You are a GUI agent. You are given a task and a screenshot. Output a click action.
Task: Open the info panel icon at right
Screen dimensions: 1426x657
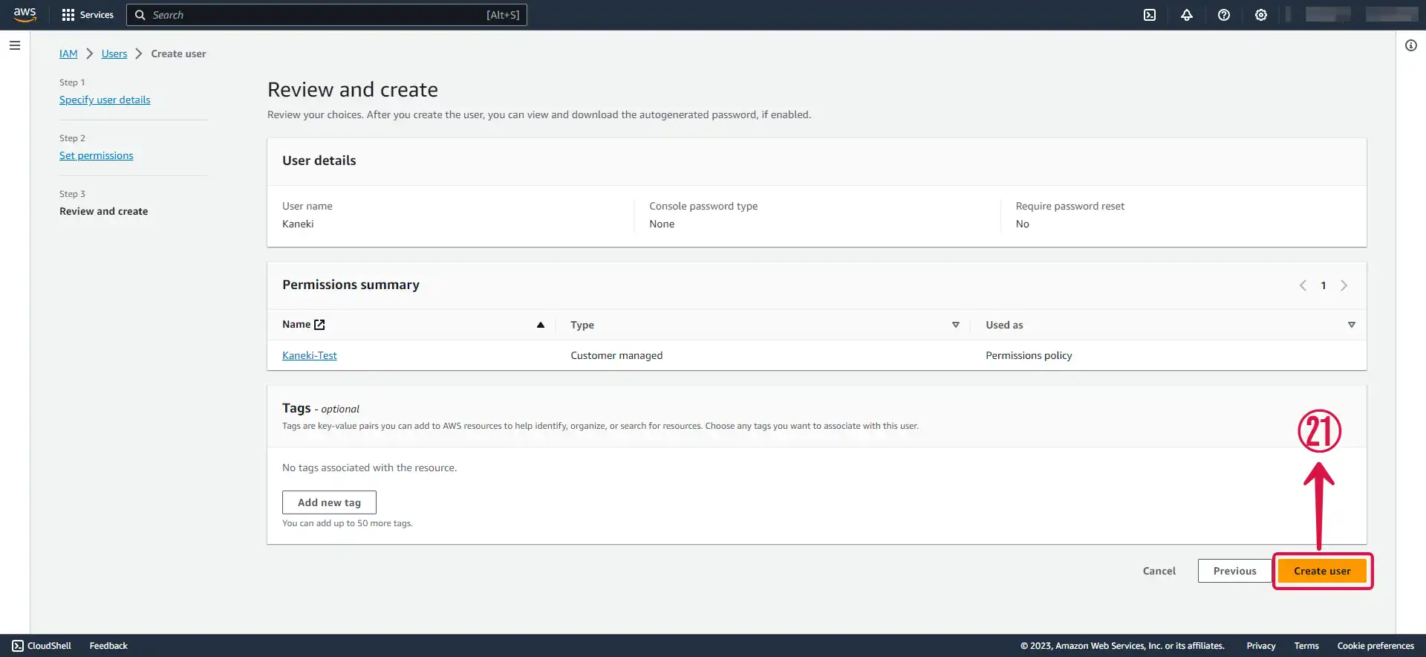(1411, 45)
